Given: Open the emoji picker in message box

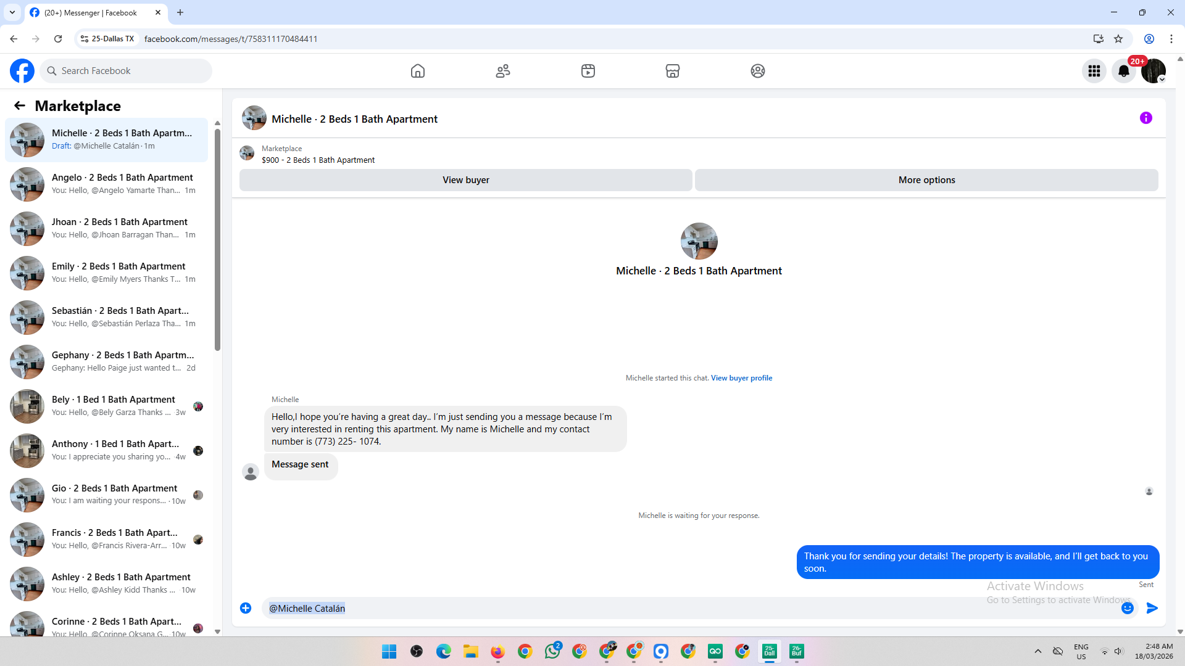Looking at the screenshot, I should click(x=1128, y=608).
